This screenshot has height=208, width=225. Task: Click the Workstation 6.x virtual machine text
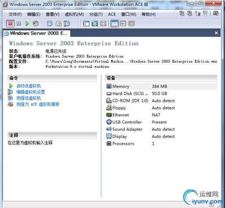[77, 67]
